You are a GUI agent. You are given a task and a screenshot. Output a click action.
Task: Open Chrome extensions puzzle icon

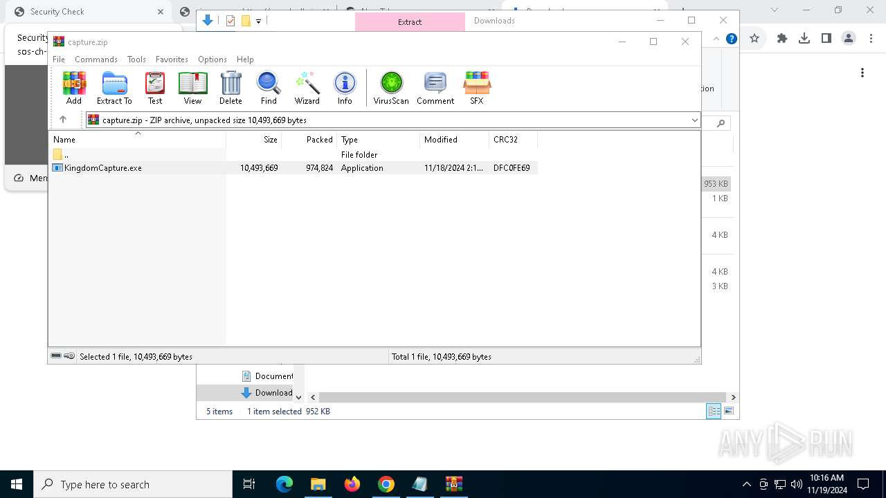tap(782, 39)
